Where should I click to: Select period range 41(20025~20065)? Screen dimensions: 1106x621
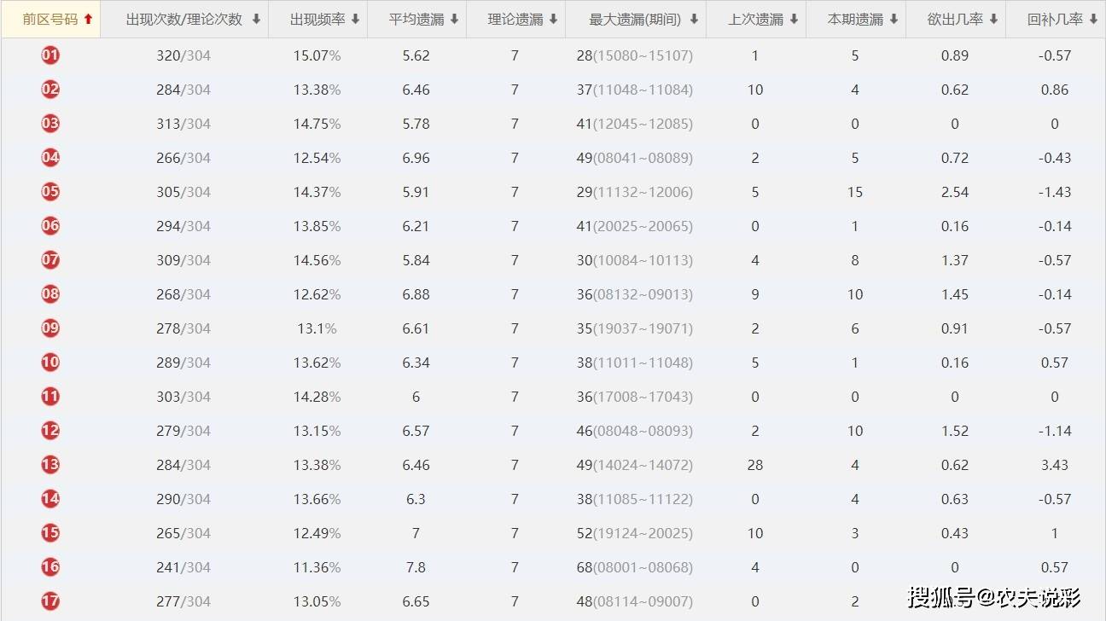635,226
